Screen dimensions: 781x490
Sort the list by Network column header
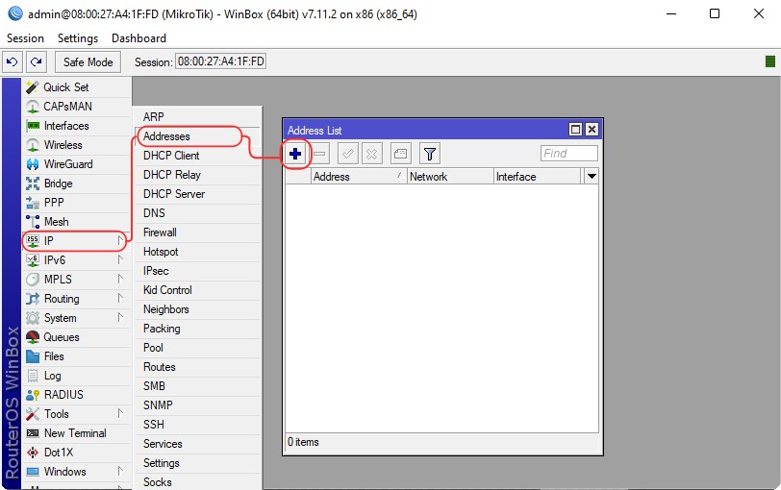click(x=448, y=177)
